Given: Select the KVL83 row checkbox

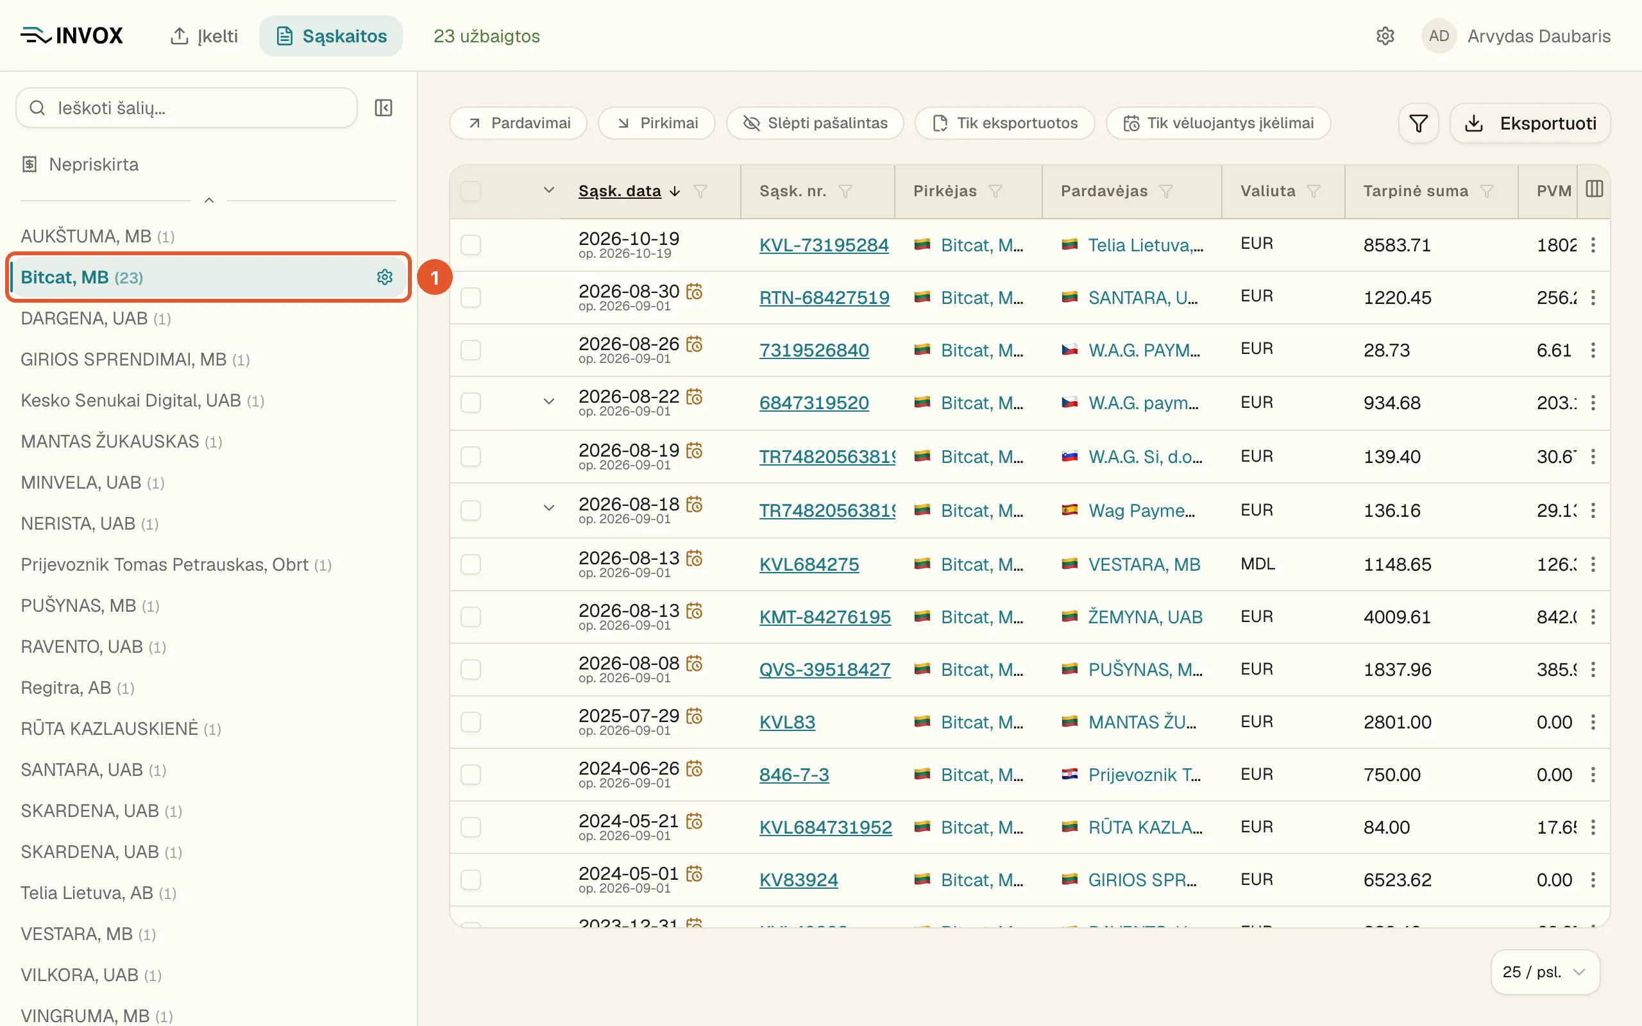Looking at the screenshot, I should pyautogui.click(x=471, y=722).
